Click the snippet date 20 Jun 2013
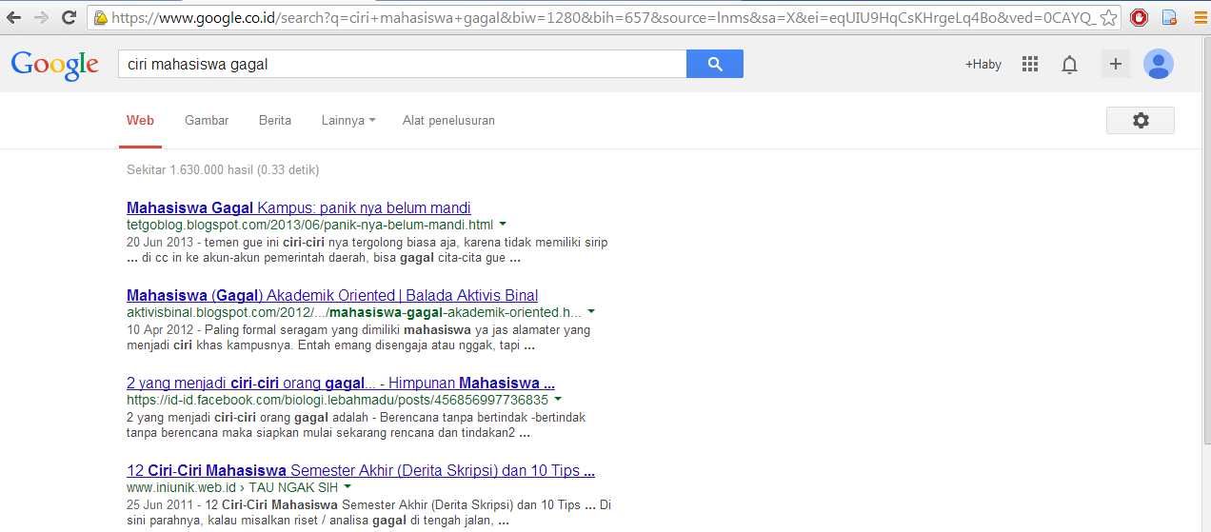Viewport: 1211px width, 532px height. (159, 242)
